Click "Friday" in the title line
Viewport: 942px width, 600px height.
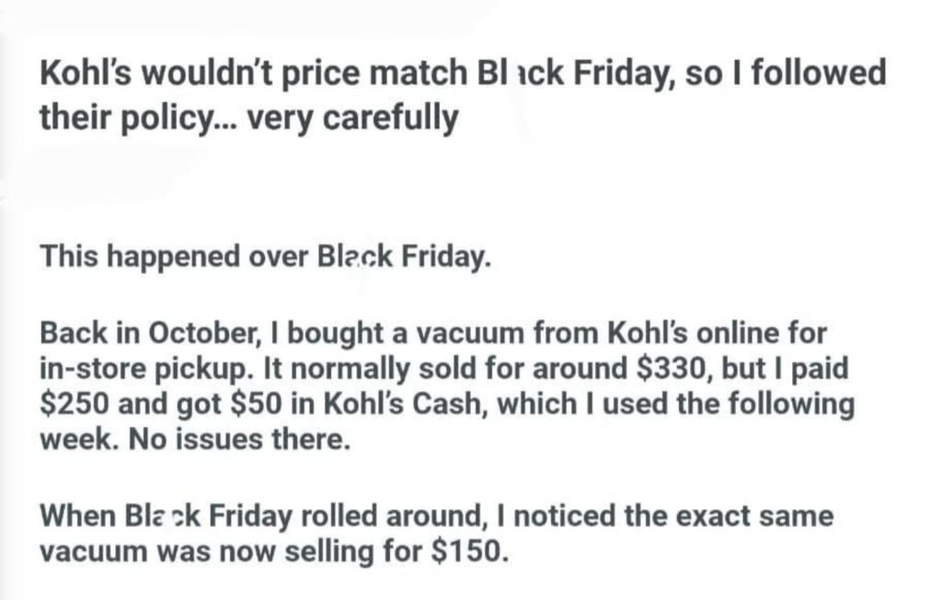click(627, 73)
